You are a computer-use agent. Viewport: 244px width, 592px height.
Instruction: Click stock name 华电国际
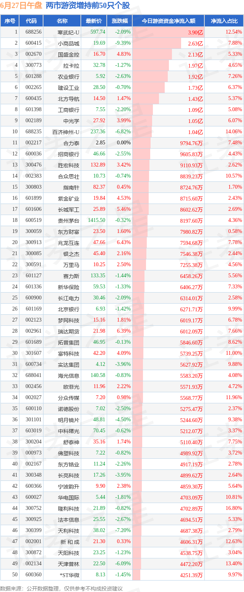[x=69, y=497]
